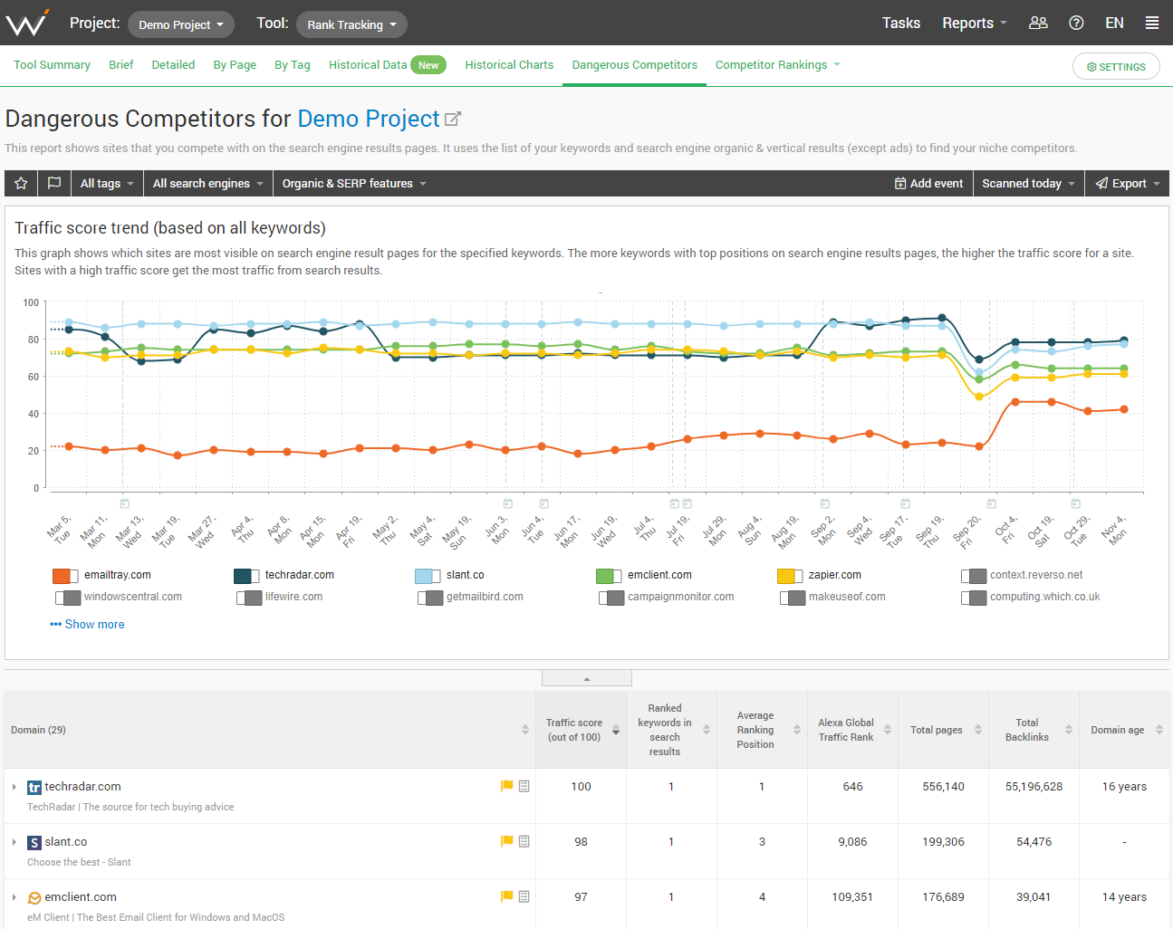1173x929 pixels.
Task: Open the Demo Project dropdown
Action: (x=181, y=24)
